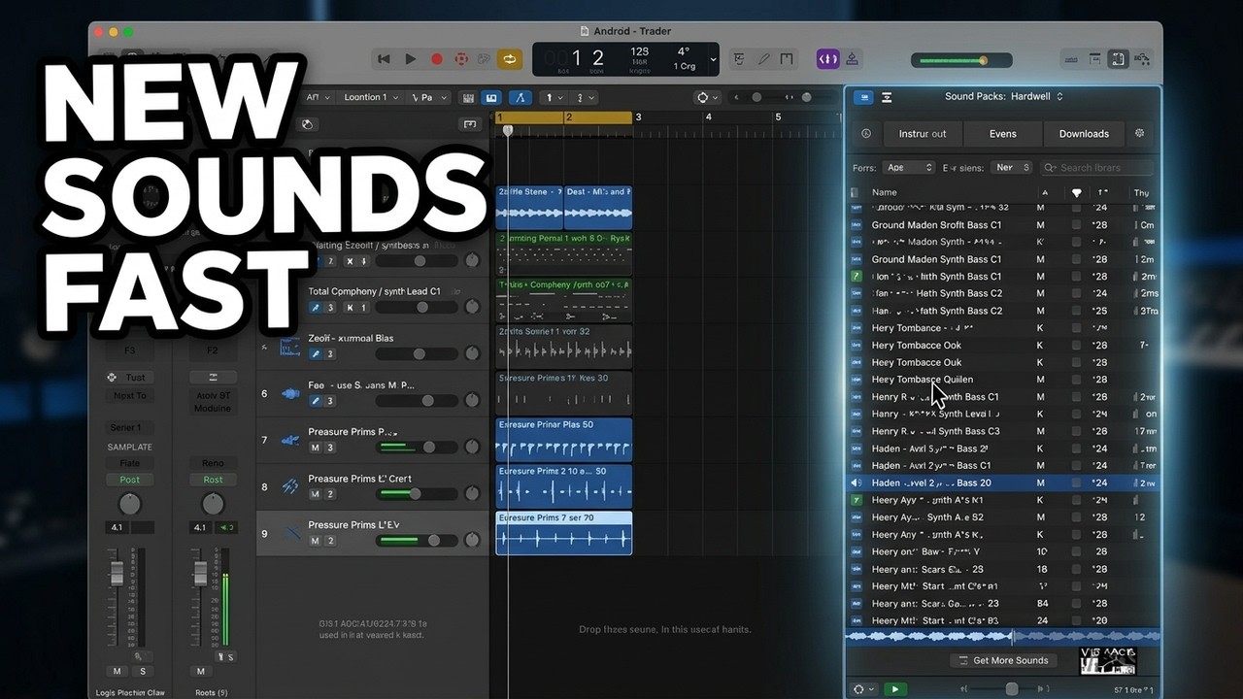Open the Ner dropdown filter

pos(1011,168)
